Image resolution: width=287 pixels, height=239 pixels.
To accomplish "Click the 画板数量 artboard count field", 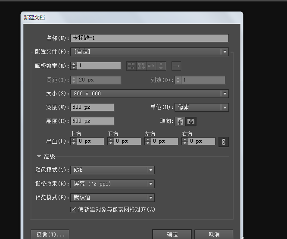I will click(99, 66).
